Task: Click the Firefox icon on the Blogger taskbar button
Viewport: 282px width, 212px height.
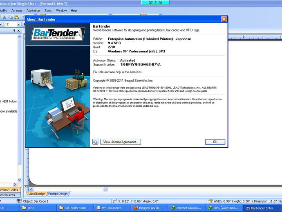Action: click(x=136, y=208)
